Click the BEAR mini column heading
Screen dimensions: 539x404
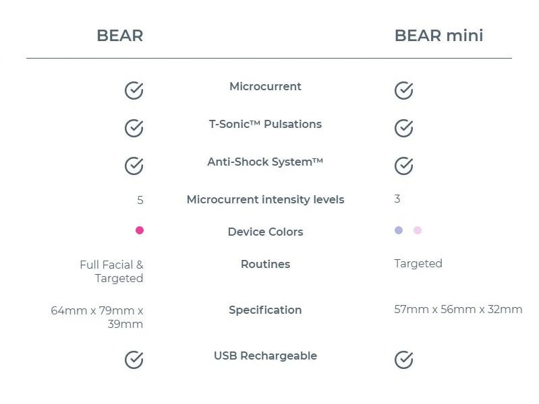pyautogui.click(x=438, y=36)
